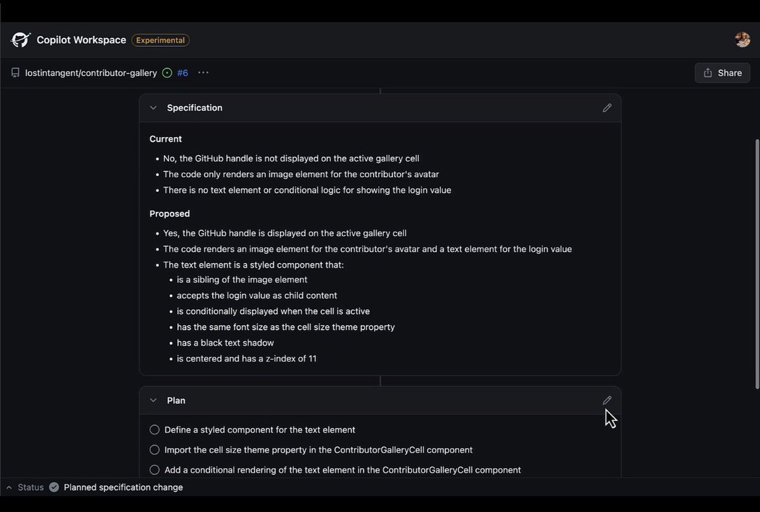Click 'accepts the login value as child content' bullet
760x512 pixels.
pos(257,296)
